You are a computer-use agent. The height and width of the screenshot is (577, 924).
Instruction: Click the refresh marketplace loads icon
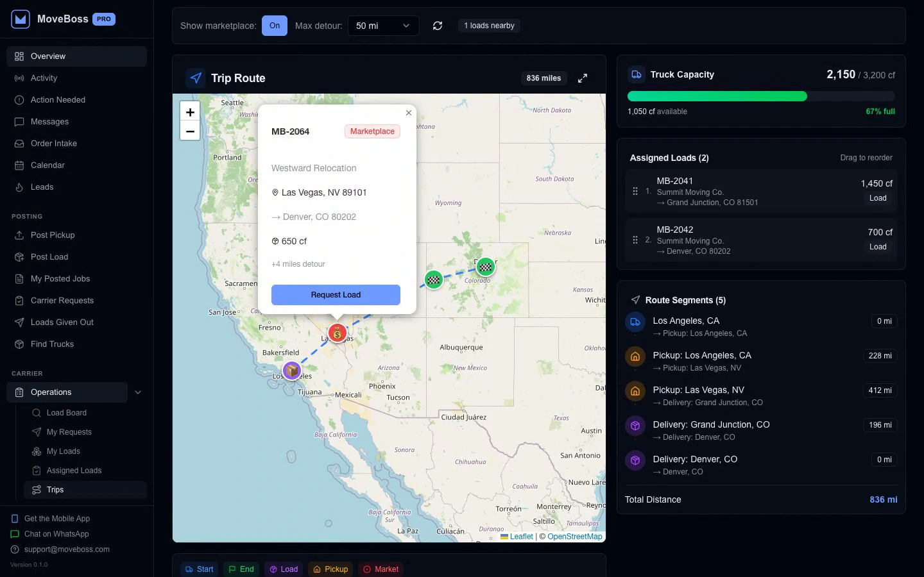[438, 26]
